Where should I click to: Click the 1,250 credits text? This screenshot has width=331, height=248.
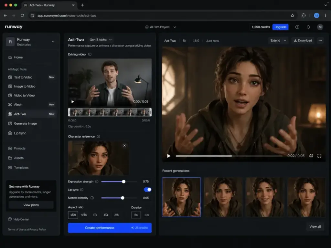click(x=261, y=27)
